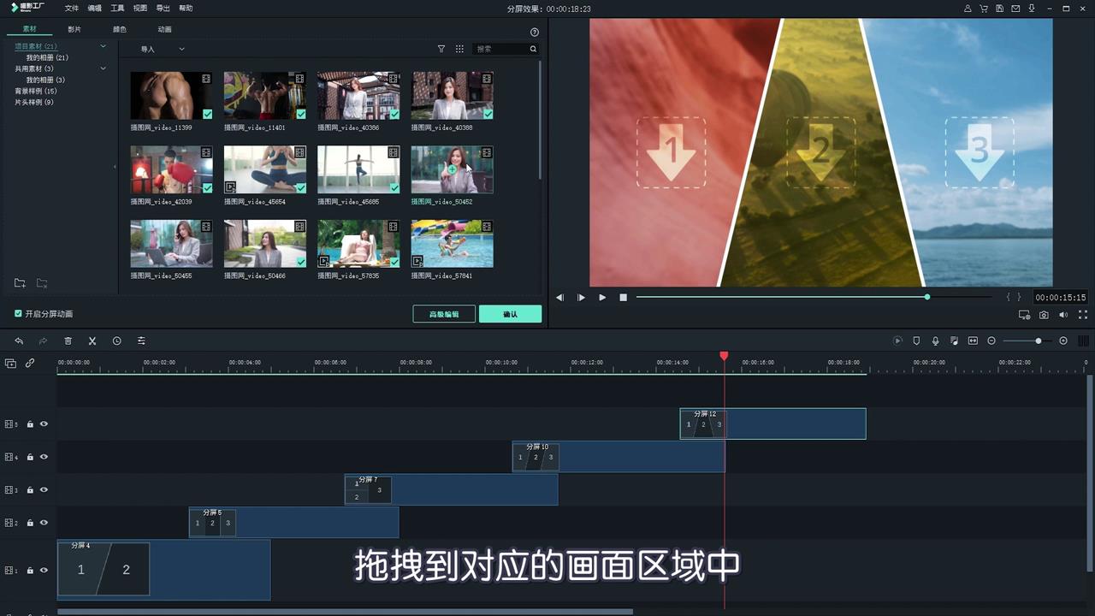
Task: Create a new folder in the media panel
Action: coord(20,283)
